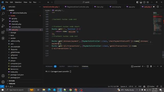
Task: Click the carefd command center search box
Action: pos(86,2)
